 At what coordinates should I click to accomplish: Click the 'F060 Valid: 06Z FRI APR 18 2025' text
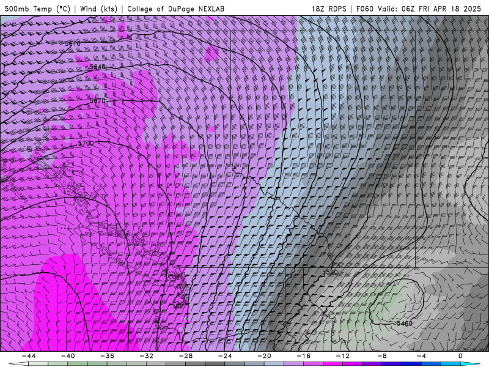point(419,9)
